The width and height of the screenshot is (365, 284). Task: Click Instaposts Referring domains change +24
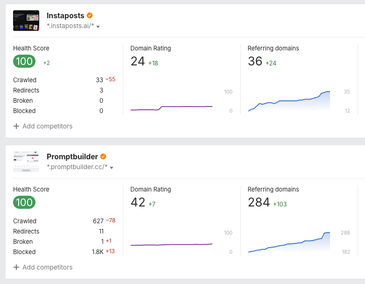(x=271, y=63)
